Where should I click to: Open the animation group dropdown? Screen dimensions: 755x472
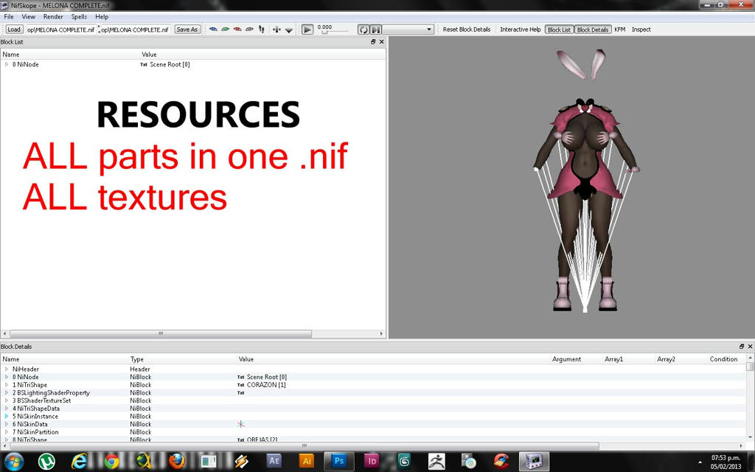[408, 29]
